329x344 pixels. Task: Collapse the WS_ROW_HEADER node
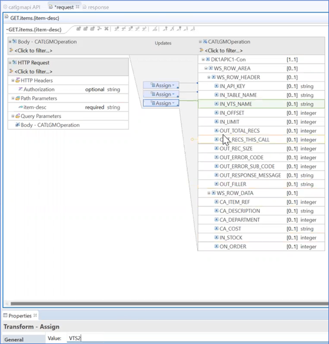[x=209, y=77]
